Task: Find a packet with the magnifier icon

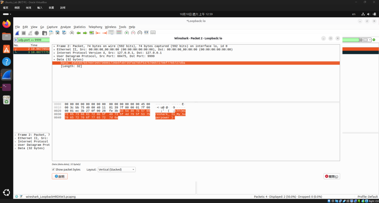Action: 72,33
